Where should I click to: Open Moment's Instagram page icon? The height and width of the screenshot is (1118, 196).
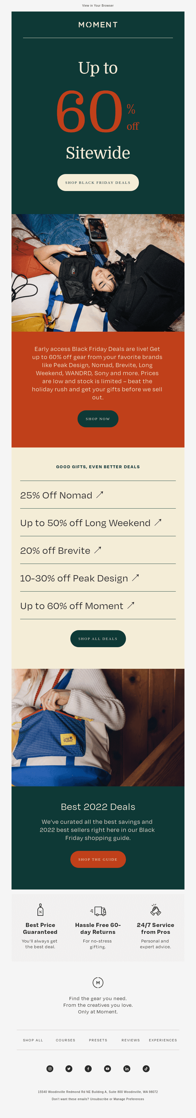[x=50, y=1068]
